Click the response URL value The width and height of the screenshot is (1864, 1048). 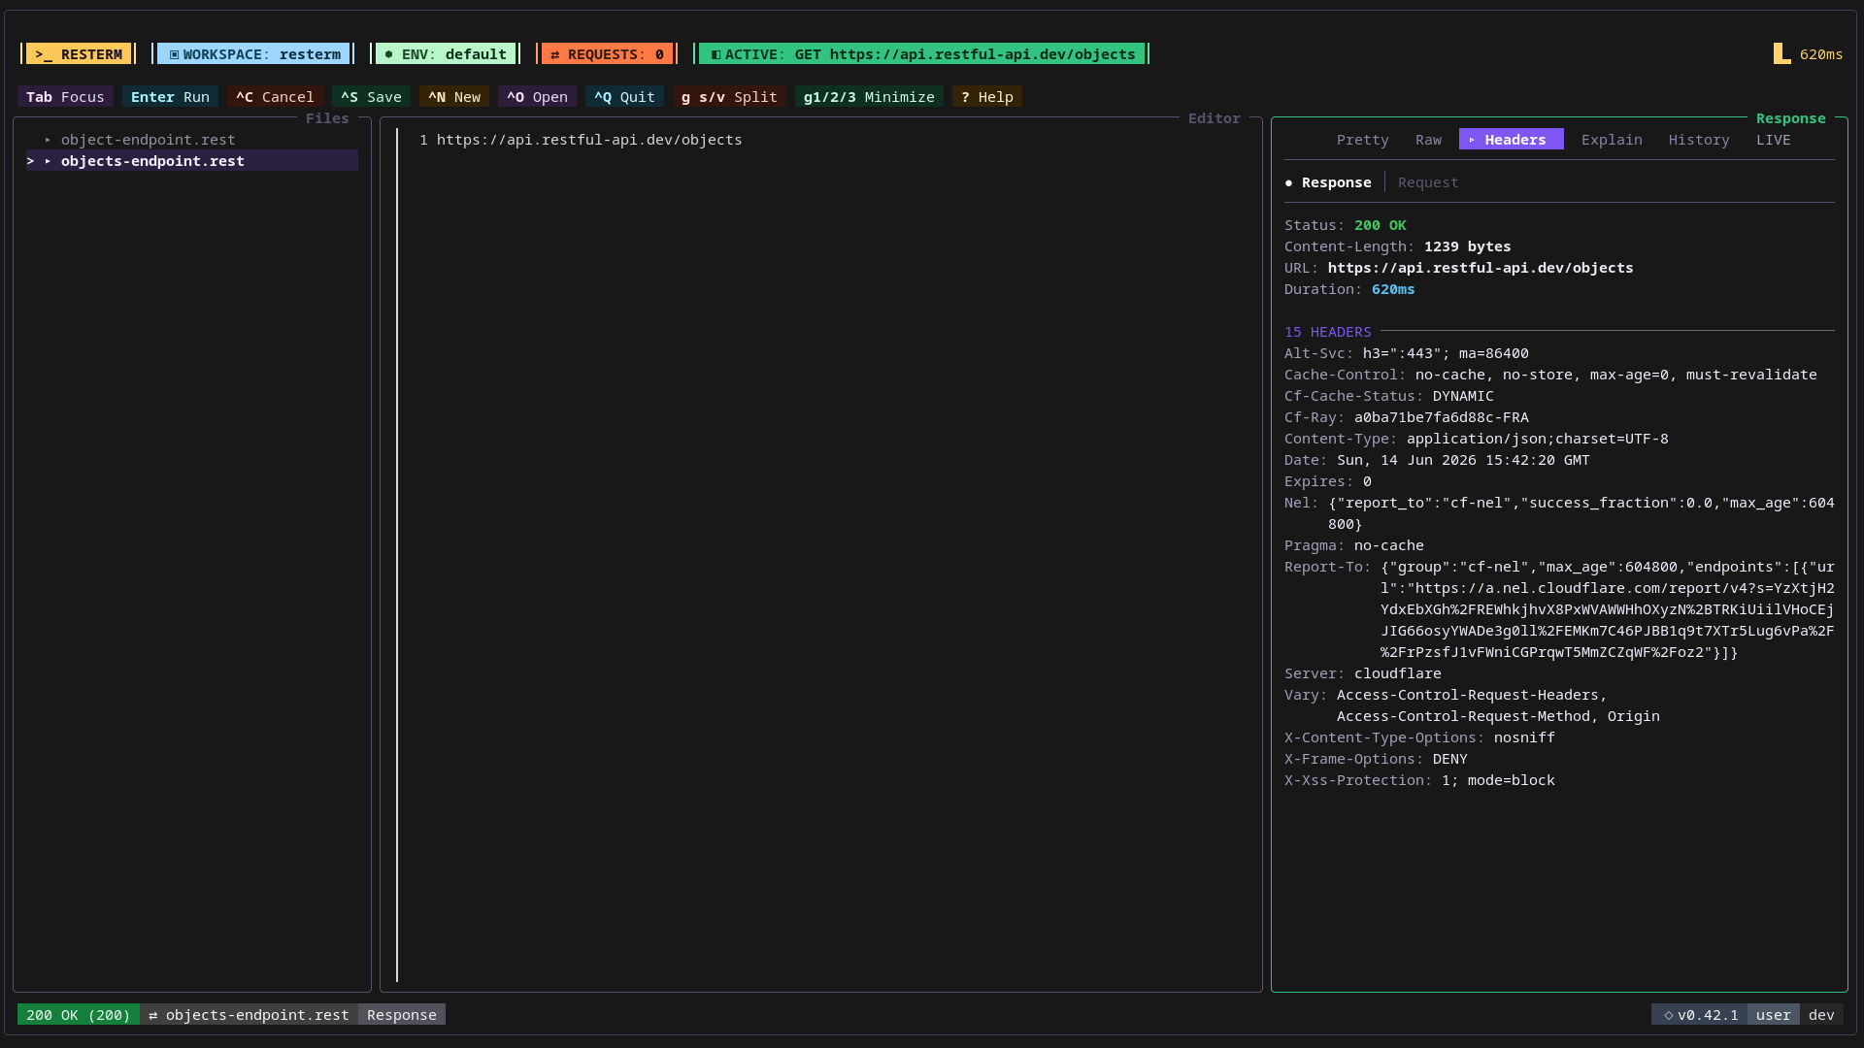click(x=1481, y=268)
